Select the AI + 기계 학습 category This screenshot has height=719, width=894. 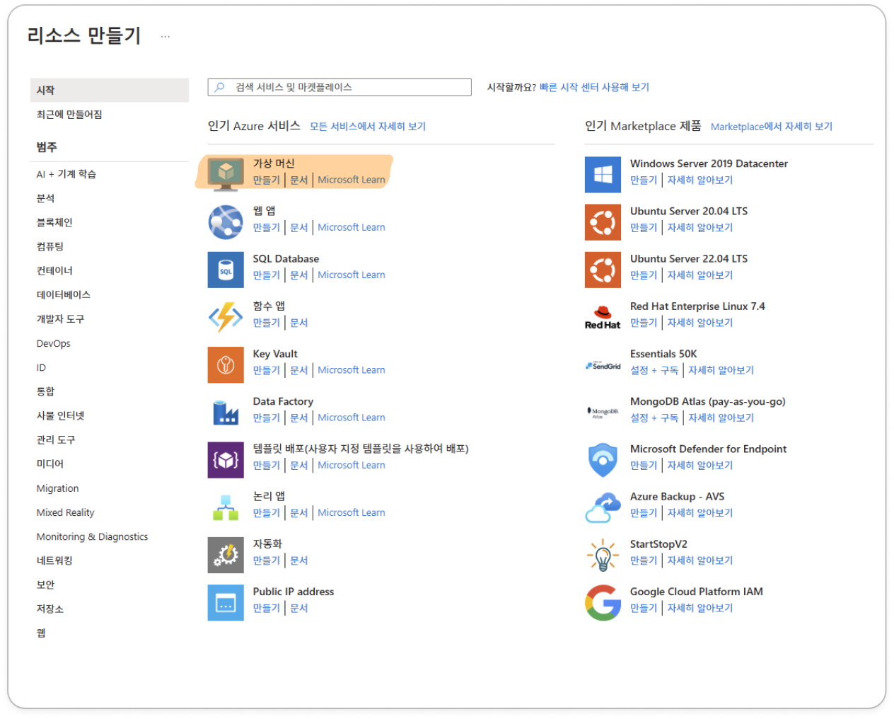pos(66,174)
